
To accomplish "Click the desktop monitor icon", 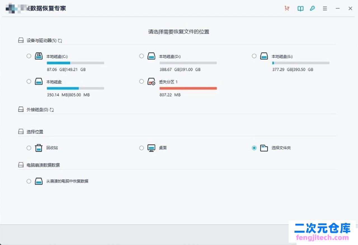I will (x=151, y=148).
